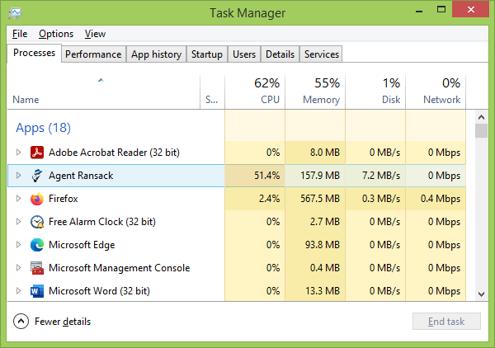This screenshot has height=348, width=495.
Task: Click the truncated S... status column header
Action: [213, 92]
